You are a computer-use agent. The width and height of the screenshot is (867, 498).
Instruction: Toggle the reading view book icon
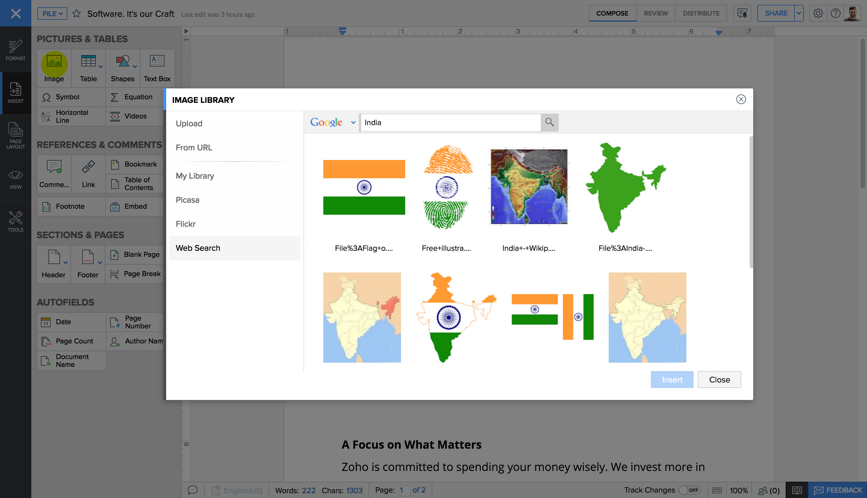797,490
